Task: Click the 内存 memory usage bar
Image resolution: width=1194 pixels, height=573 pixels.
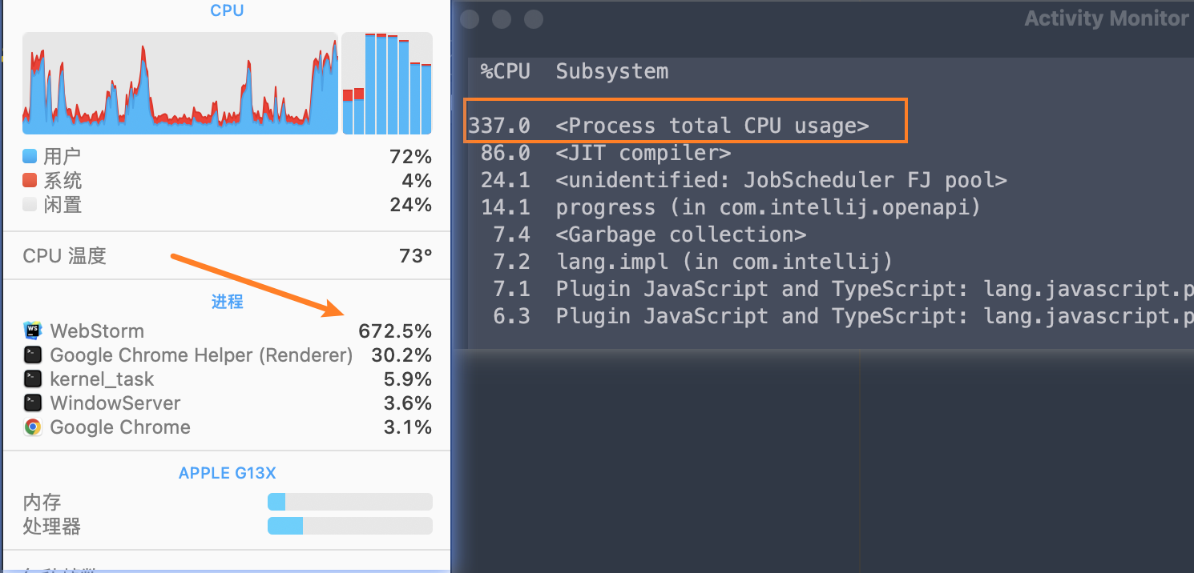Action: click(x=349, y=502)
